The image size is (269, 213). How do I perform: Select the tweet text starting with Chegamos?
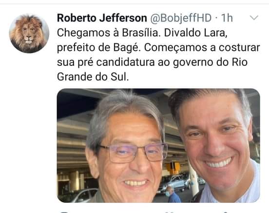point(158,55)
